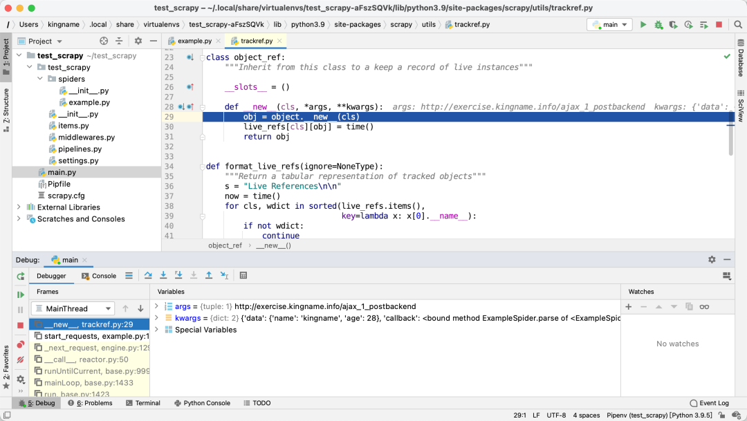
Task: Hide the Debug tool window
Action: pos(727,259)
